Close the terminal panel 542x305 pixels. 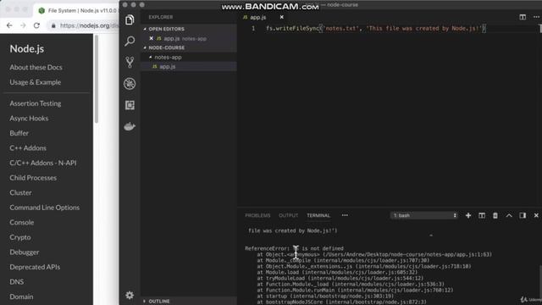(x=536, y=215)
